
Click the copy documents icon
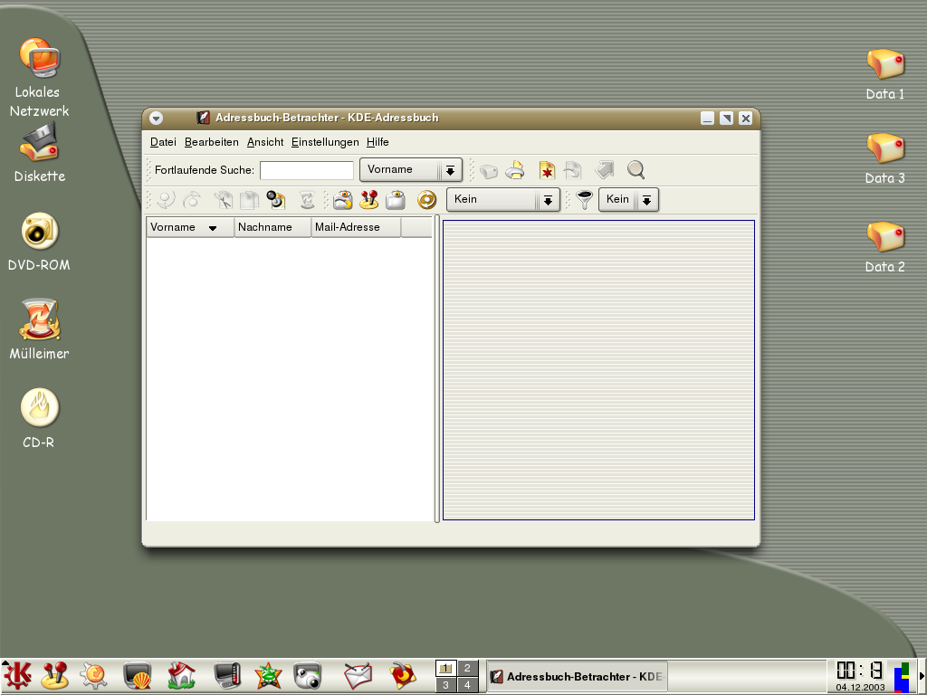coord(250,200)
